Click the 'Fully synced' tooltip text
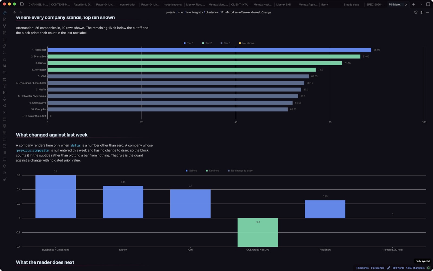This screenshot has height=271, width=433. pos(422,261)
